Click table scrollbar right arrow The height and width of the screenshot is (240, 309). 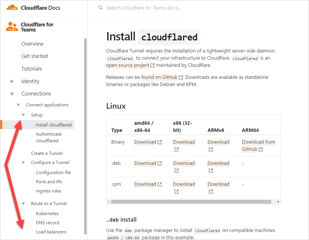pyautogui.click(x=278, y=202)
